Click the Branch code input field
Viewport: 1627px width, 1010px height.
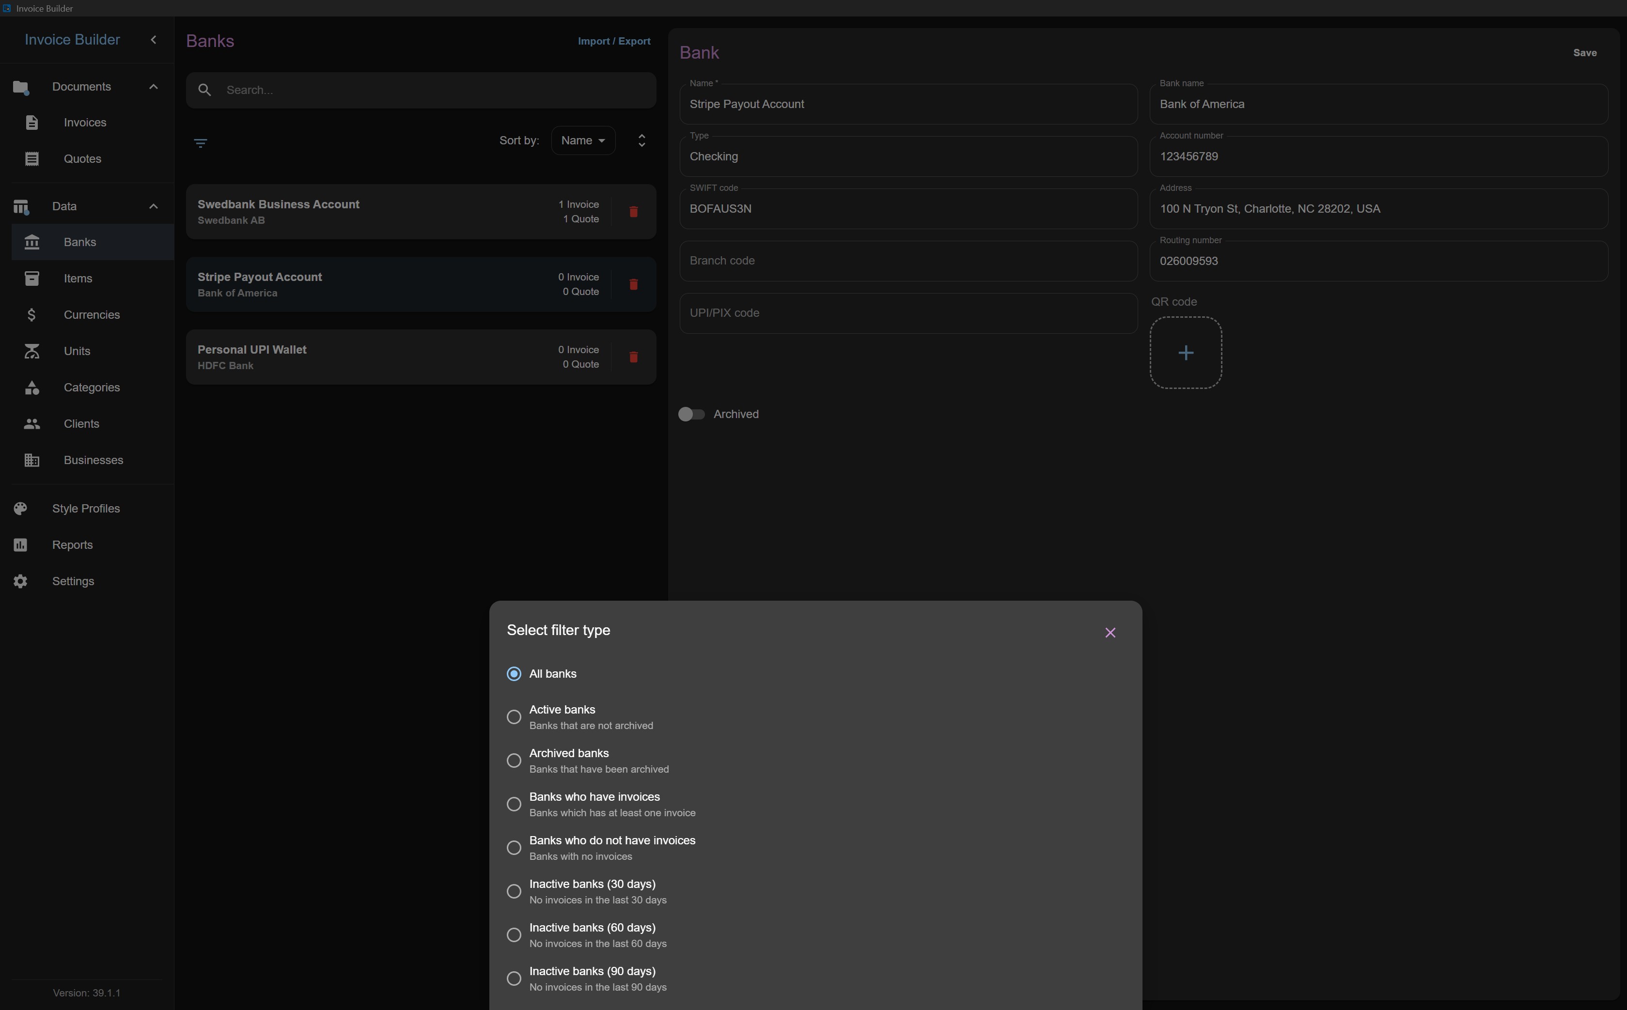908,261
